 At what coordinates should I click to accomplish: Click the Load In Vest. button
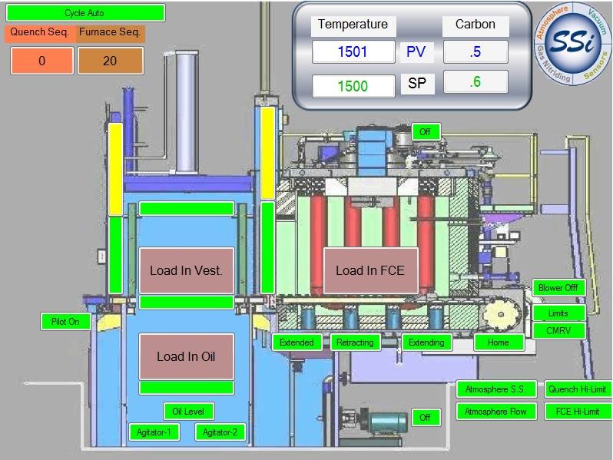(187, 270)
